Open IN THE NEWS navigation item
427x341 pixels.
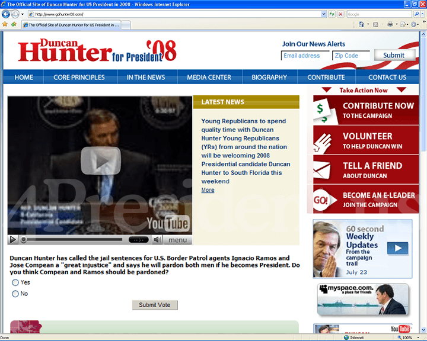[x=146, y=77]
